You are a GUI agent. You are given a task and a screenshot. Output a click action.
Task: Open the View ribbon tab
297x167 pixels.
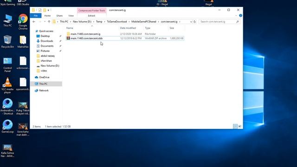tap(71, 15)
